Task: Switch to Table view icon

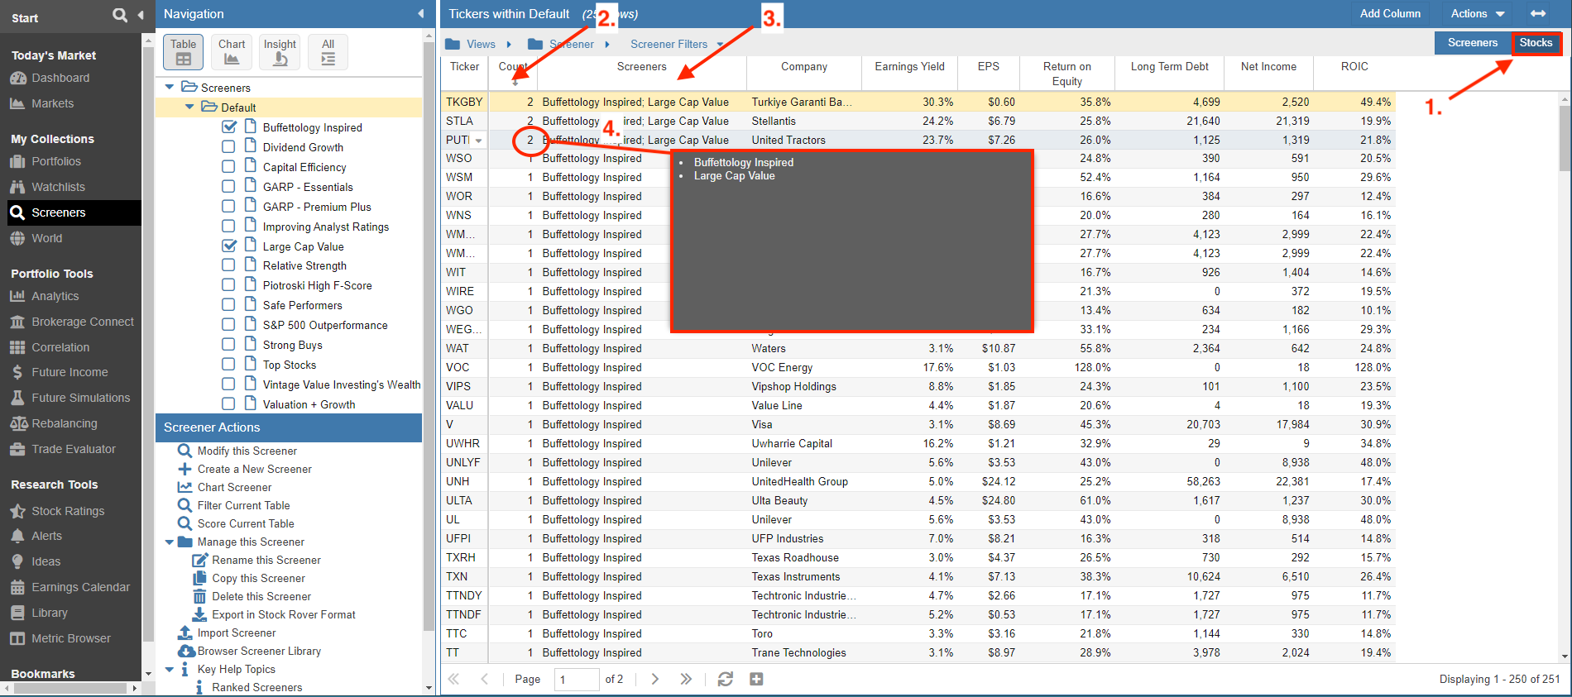Action: (x=184, y=51)
